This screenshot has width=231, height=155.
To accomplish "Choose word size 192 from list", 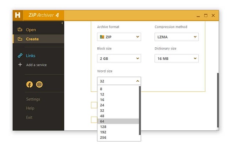I will tap(118, 132).
